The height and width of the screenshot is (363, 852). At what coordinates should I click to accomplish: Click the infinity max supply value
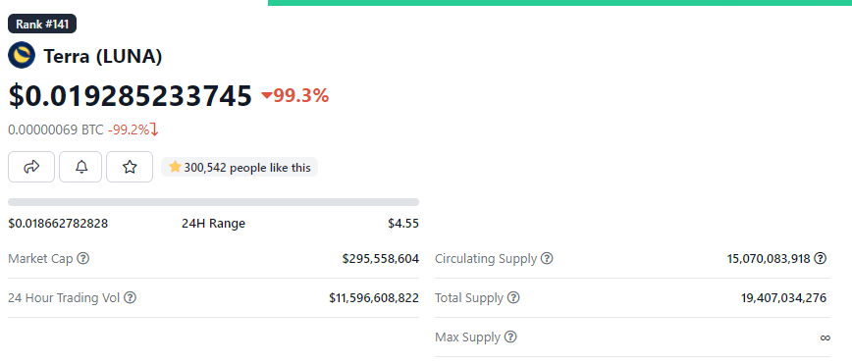(x=825, y=337)
